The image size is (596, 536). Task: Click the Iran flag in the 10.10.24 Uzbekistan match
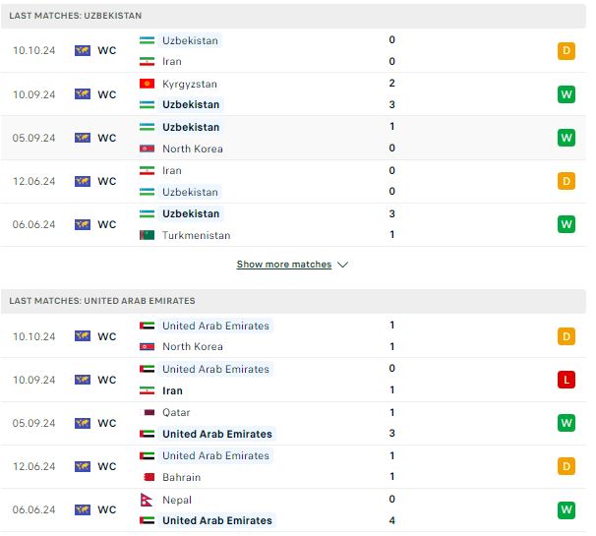coord(147,62)
